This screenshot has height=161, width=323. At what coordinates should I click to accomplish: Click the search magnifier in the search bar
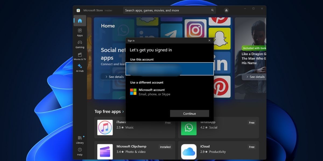pos(212,10)
